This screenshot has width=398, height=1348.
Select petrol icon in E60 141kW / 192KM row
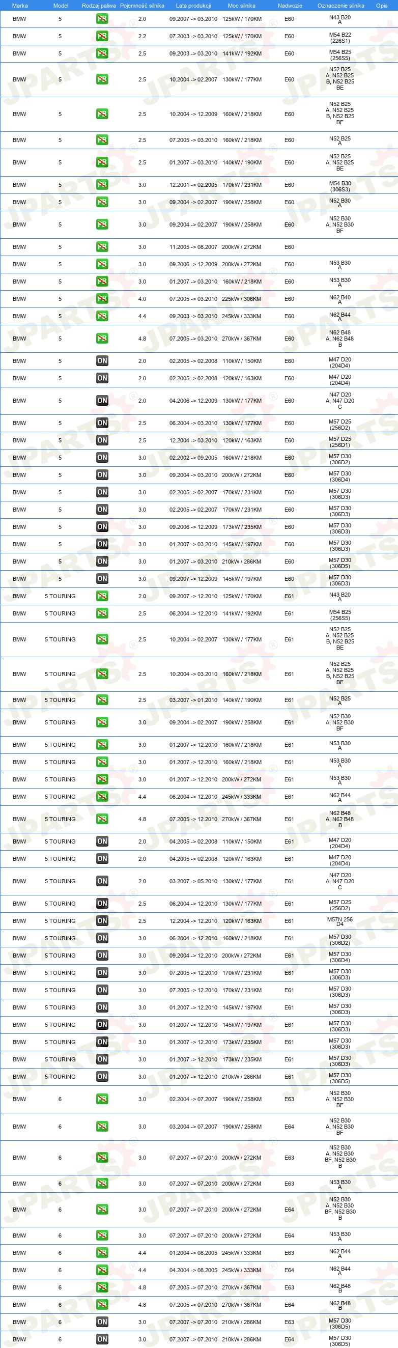(x=102, y=53)
